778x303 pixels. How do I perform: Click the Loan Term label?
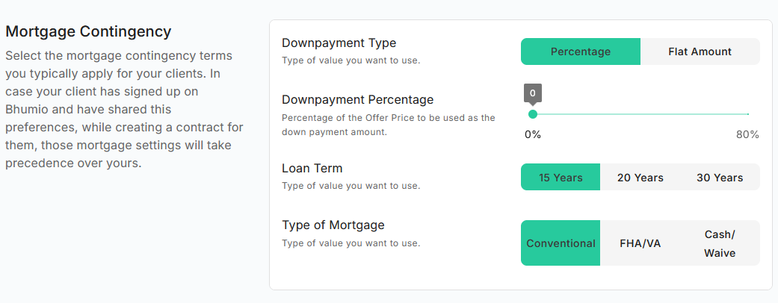pos(312,169)
